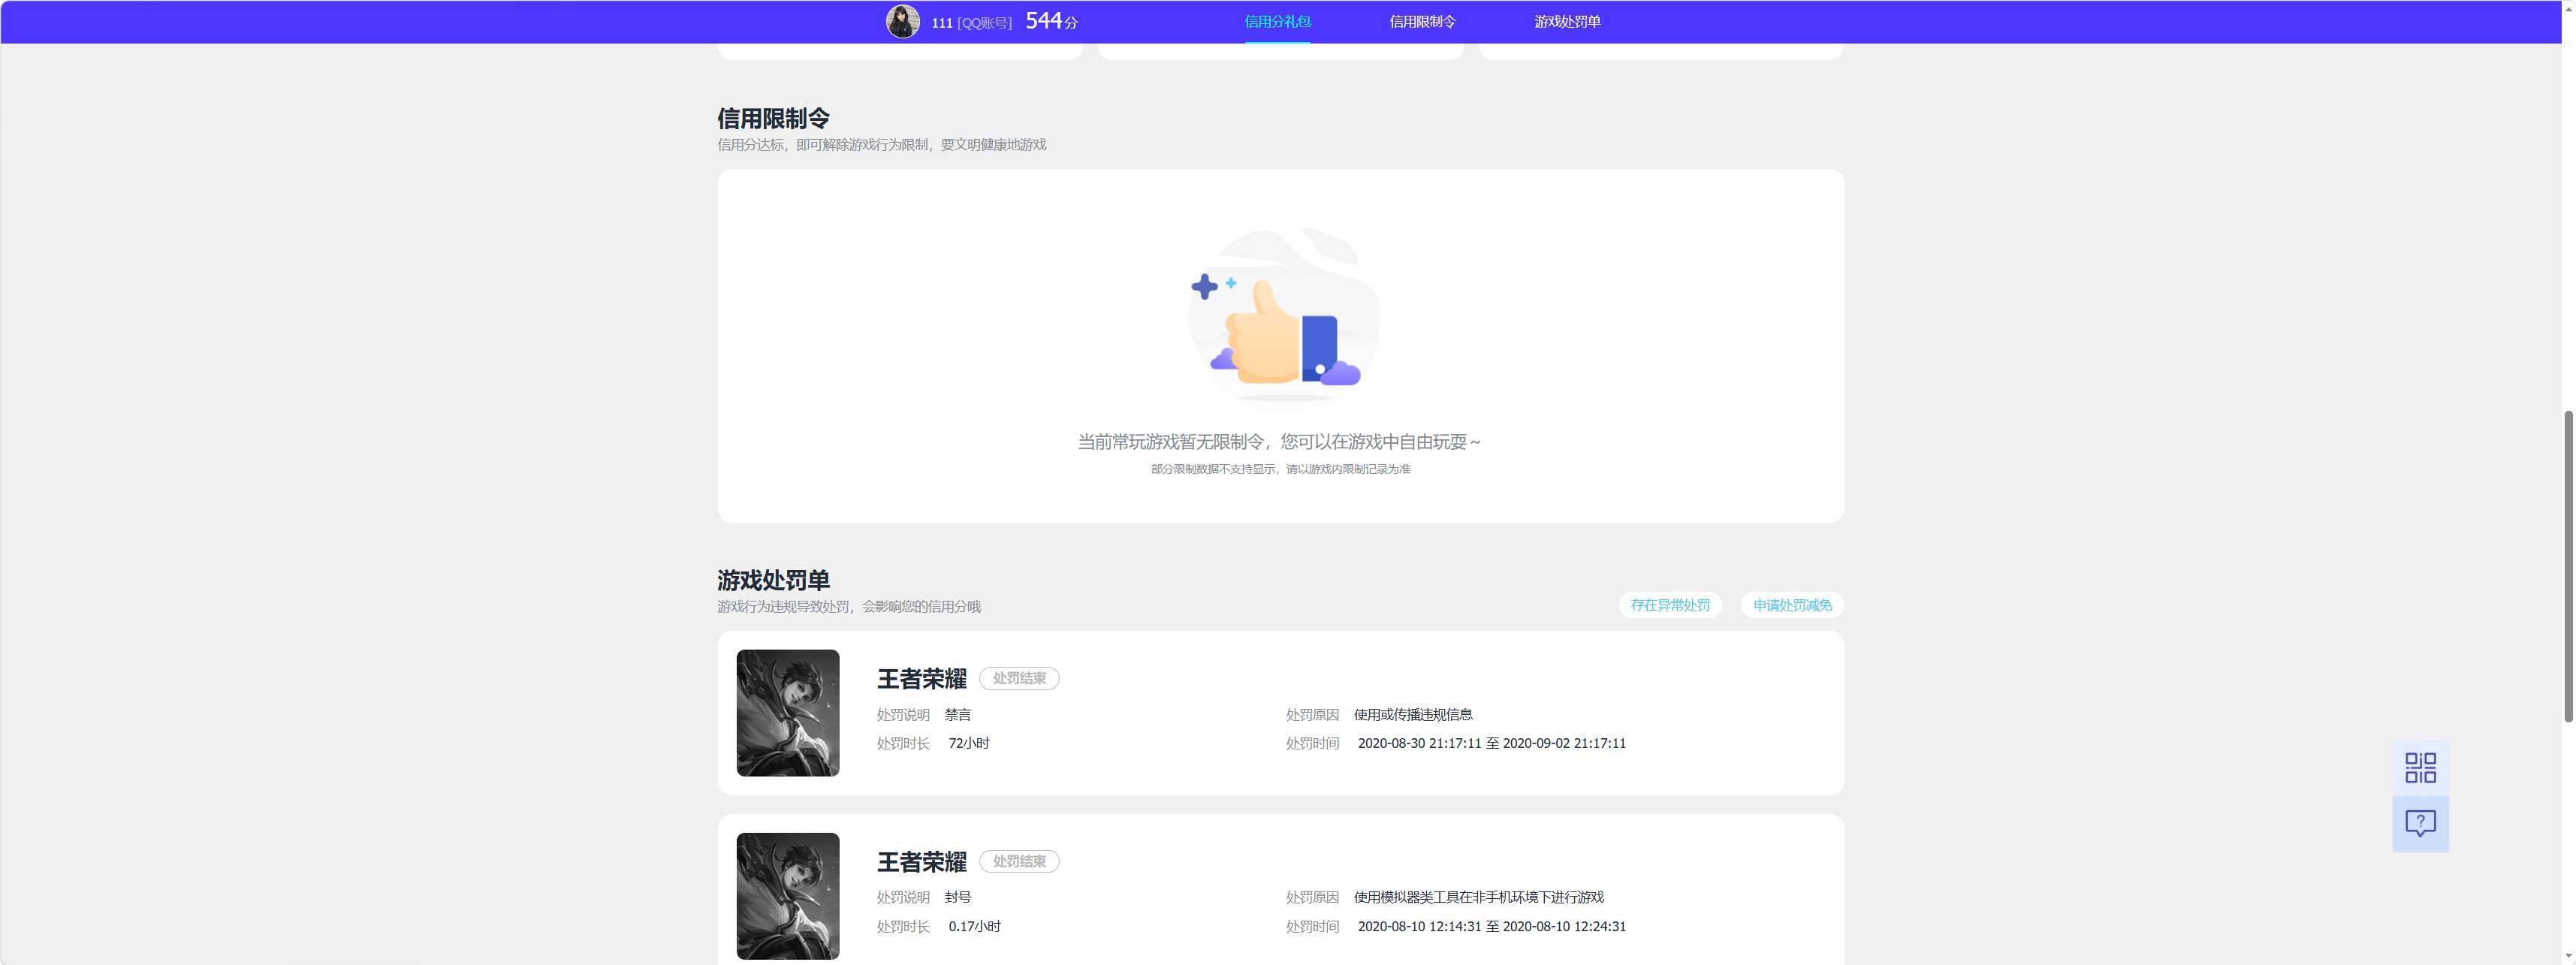Click the 信用限制令 section heading
Viewport: 2576px width, 965px height.
point(773,118)
